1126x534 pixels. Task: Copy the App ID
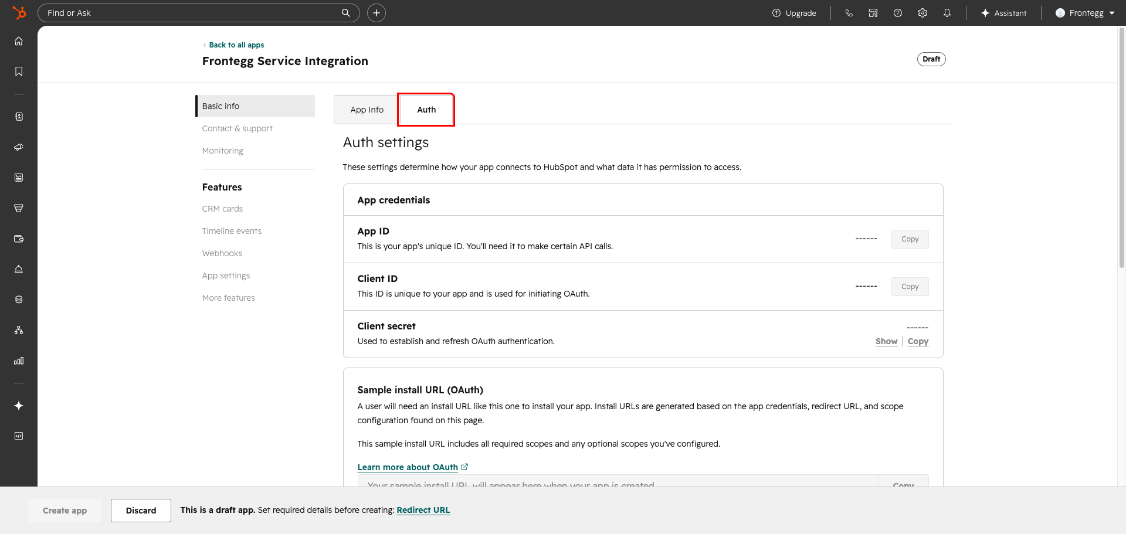pyautogui.click(x=910, y=239)
